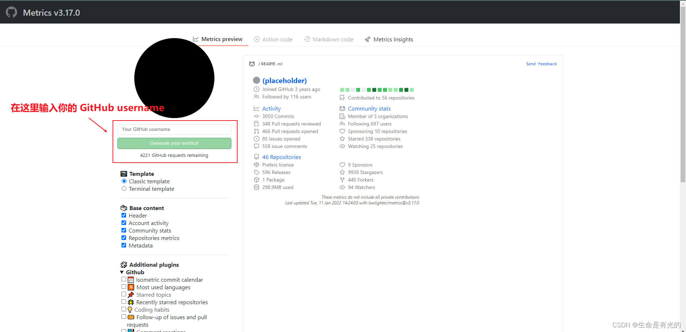Click '4221 GitHub requests remaining' text

coord(174,155)
